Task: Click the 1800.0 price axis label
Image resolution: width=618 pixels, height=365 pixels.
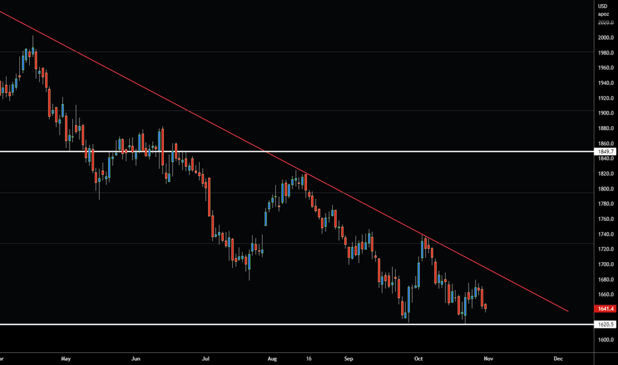Action: (606, 188)
